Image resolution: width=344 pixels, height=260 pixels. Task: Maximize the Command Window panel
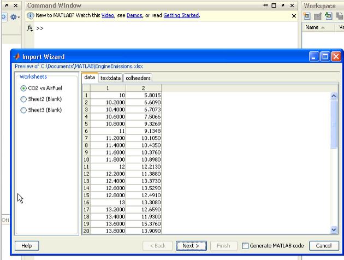tap(274, 5)
